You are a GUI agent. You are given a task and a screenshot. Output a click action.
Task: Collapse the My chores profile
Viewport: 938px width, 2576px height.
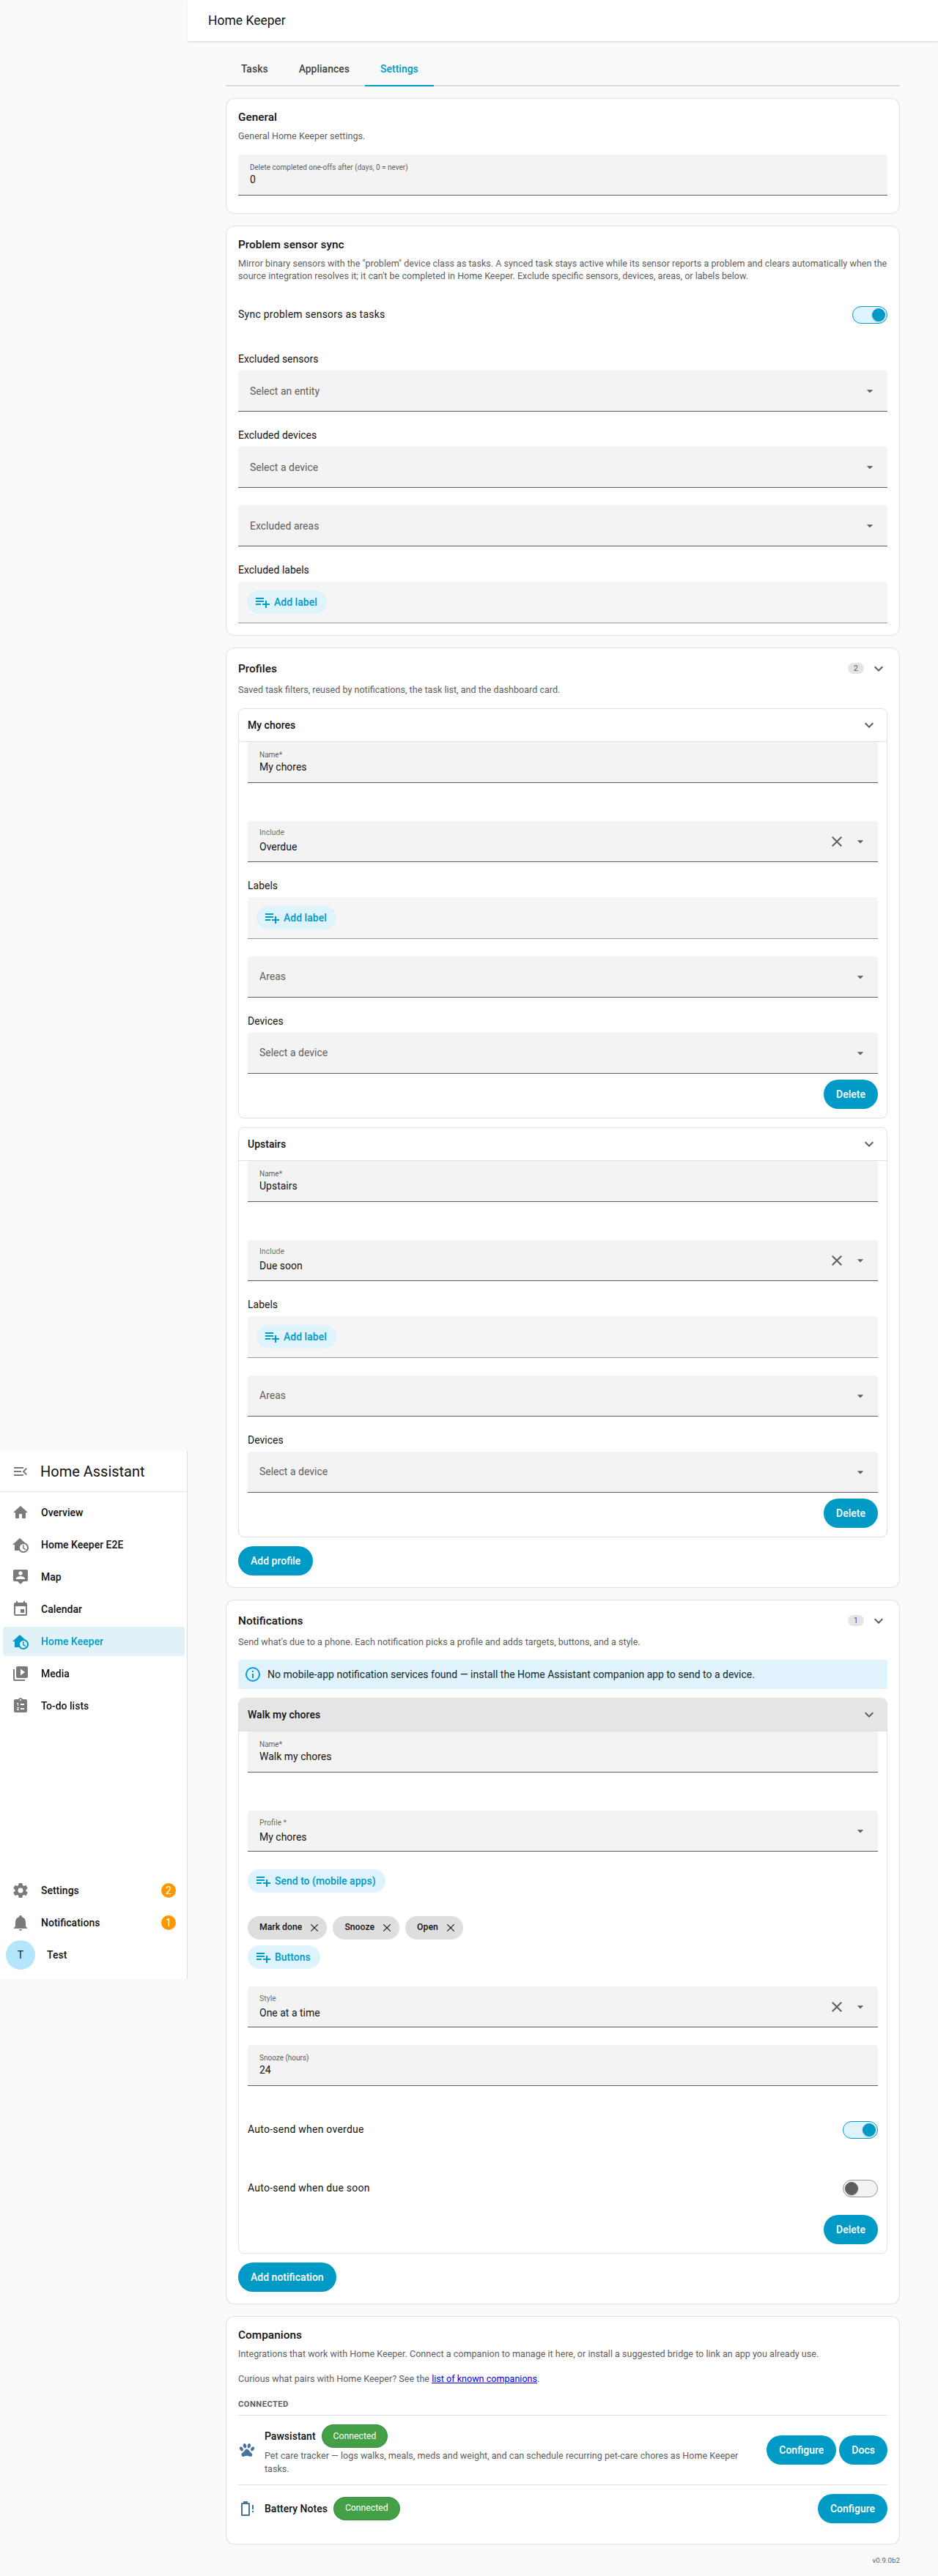[x=868, y=725]
